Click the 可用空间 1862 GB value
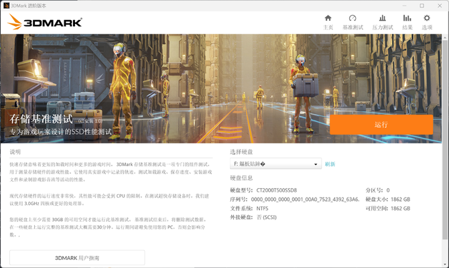Screen dimensions: 449x268 coord(400,208)
